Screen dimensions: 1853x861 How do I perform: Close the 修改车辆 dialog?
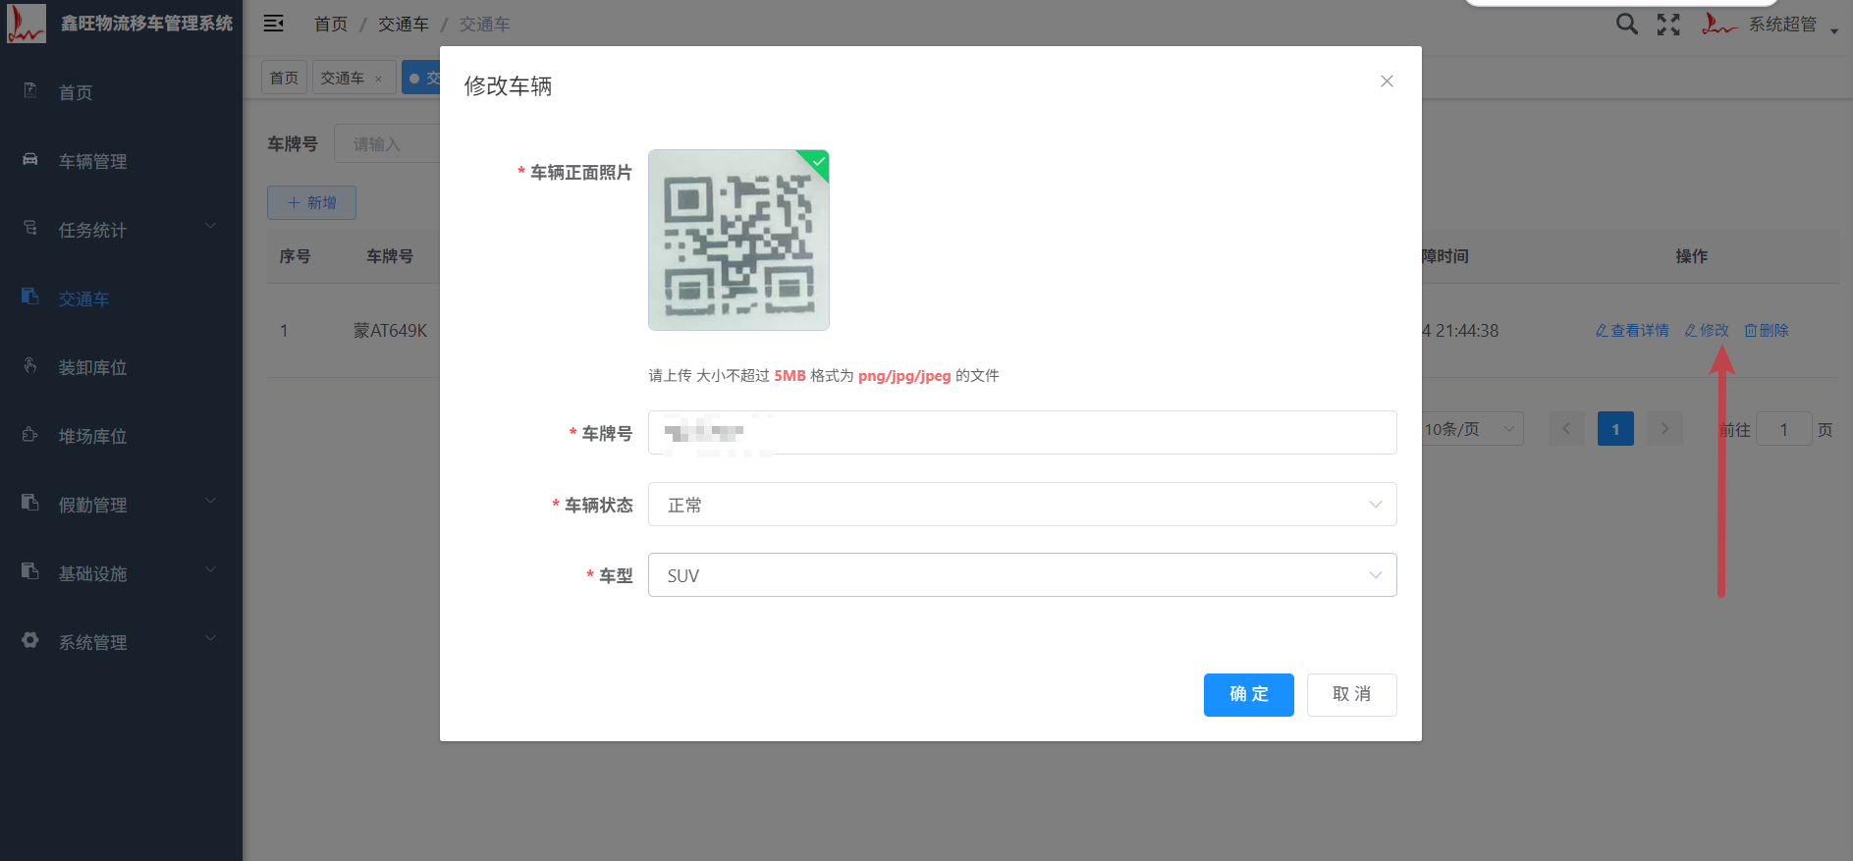pyautogui.click(x=1387, y=81)
